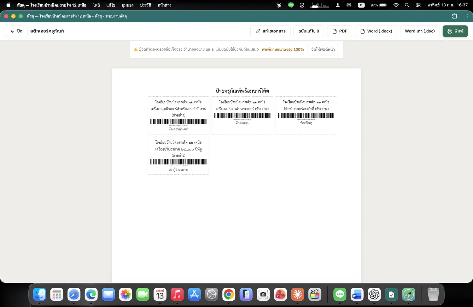
Task: Open the Trash in the dock
Action: pyautogui.click(x=433, y=295)
